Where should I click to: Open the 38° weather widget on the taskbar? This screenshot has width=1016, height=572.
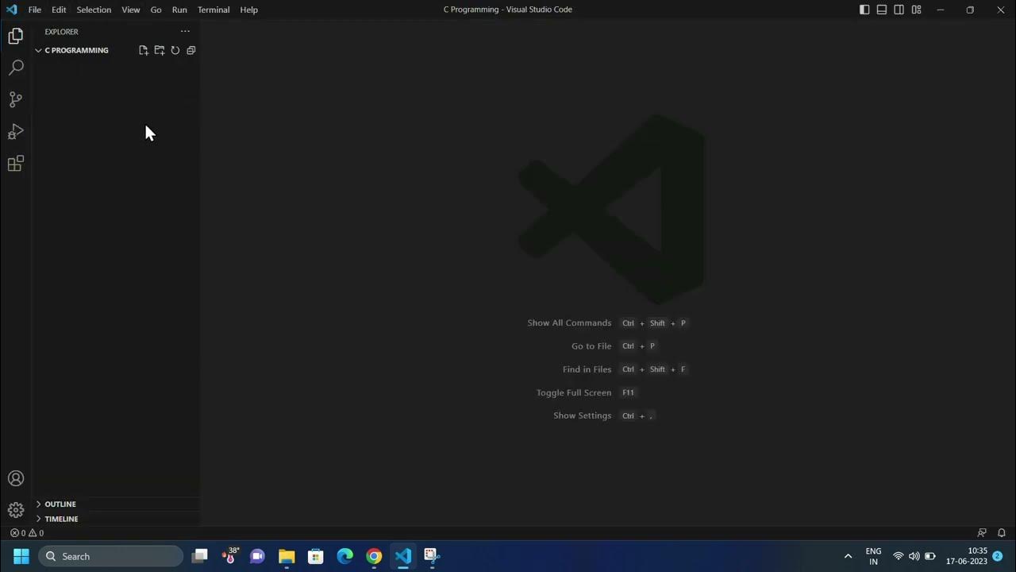[x=229, y=555]
